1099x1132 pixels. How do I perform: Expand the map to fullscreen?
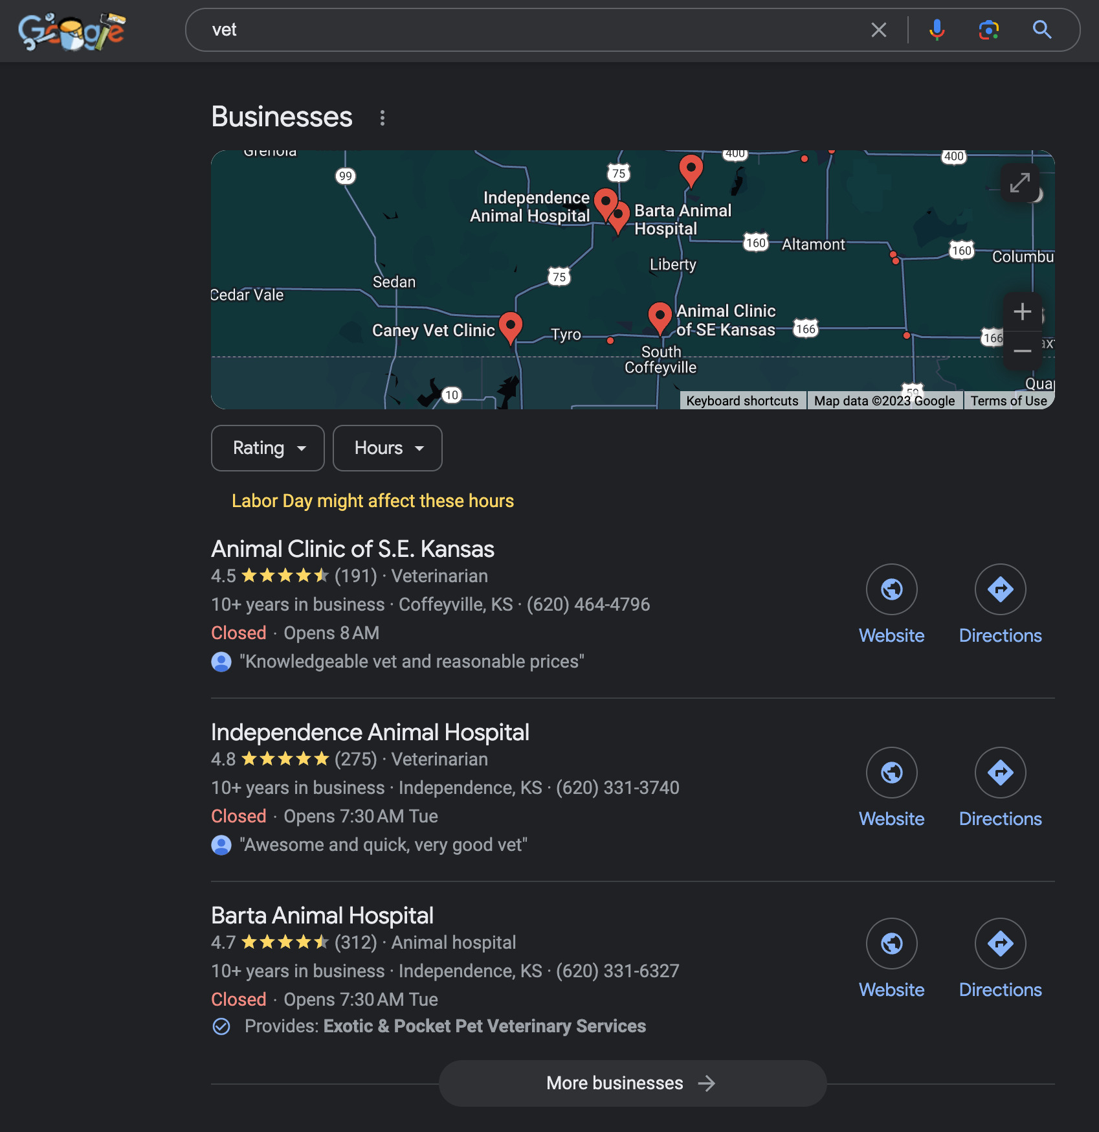(x=1020, y=183)
